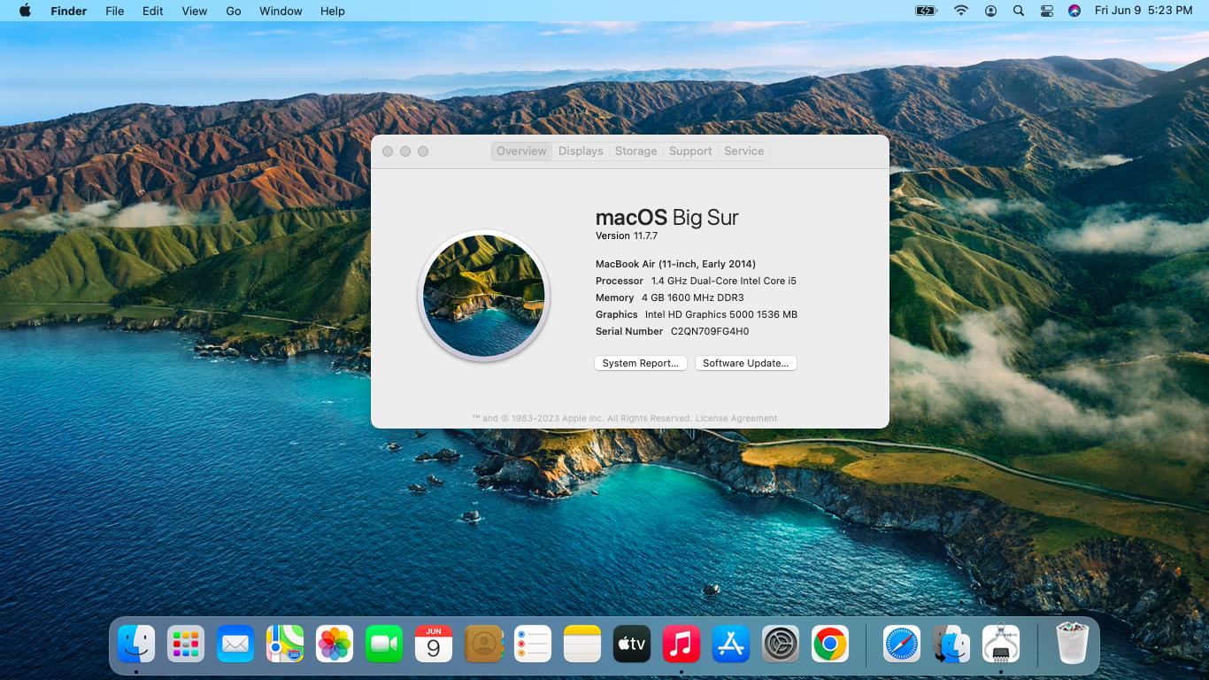Launch Google Chrome from the Dock

click(x=830, y=644)
